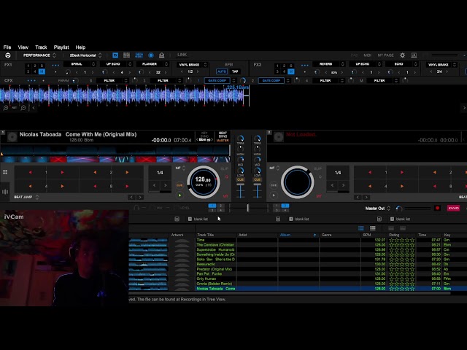Open FX1 three-dot options
Image resolution: width=467 pixels, height=350 pixels.
[55, 65]
